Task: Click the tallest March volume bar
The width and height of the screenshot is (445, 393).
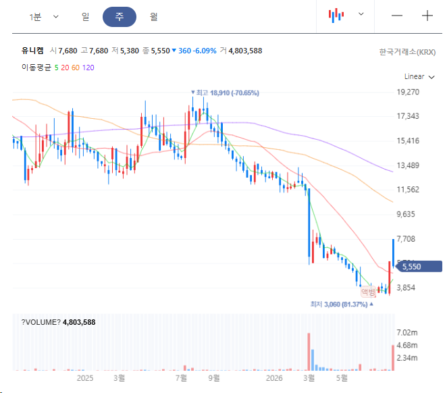Action: (x=309, y=352)
